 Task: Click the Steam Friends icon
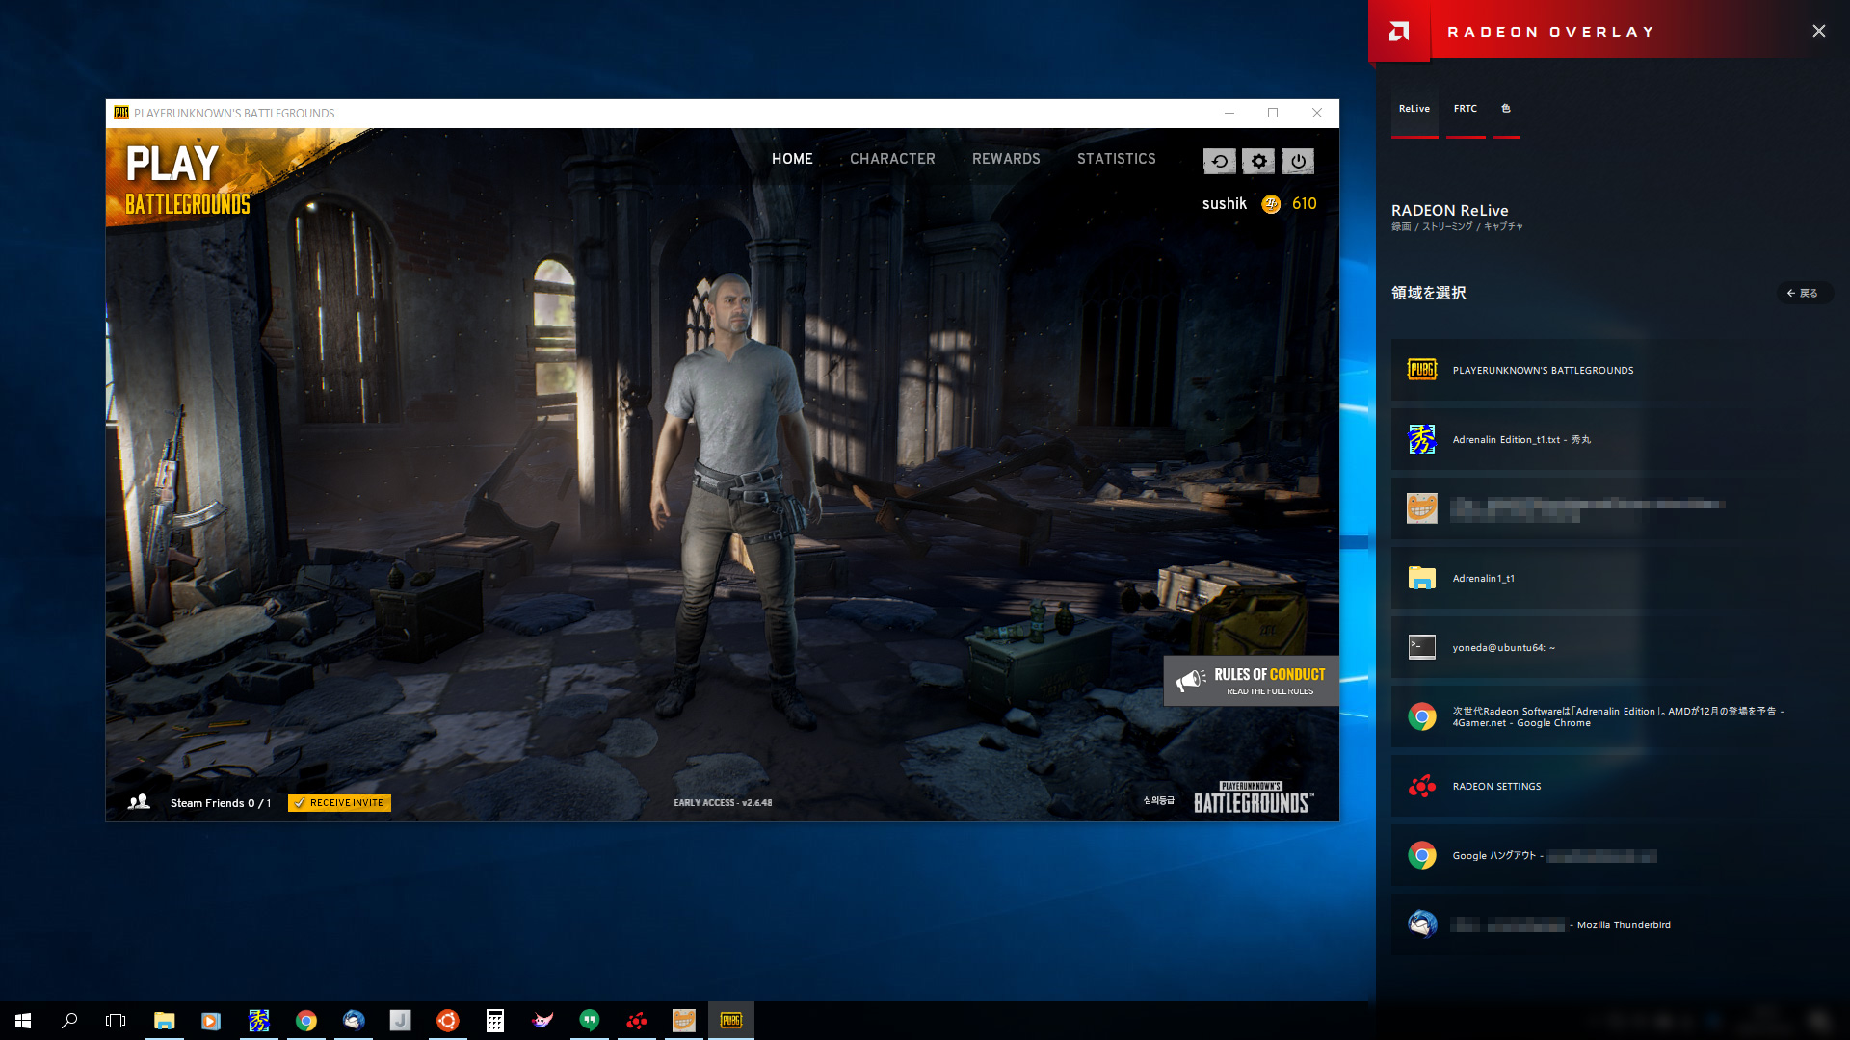coord(139,802)
